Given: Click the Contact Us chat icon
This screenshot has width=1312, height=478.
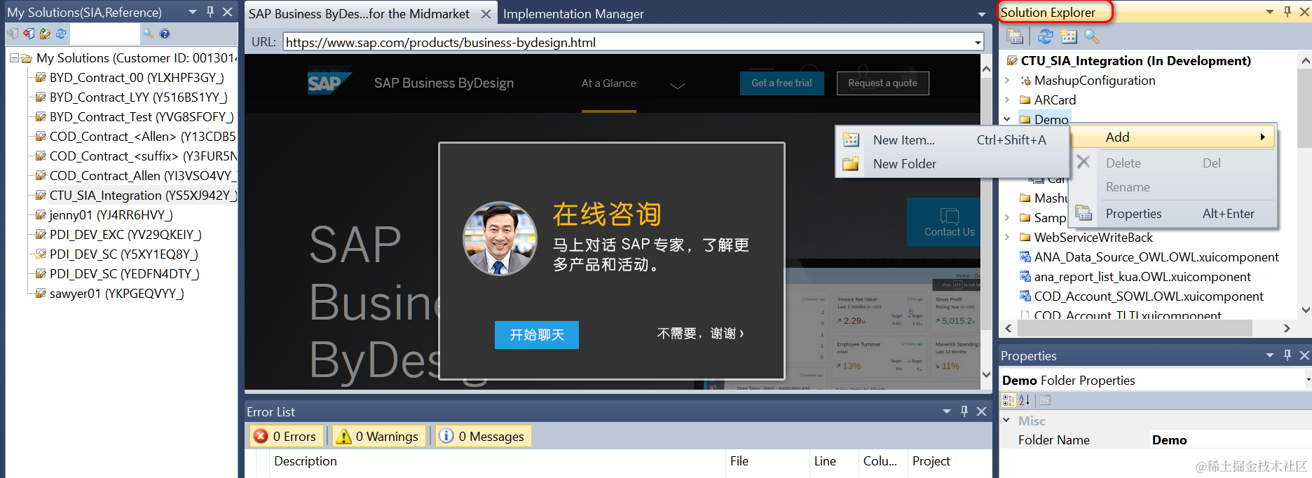Looking at the screenshot, I should coord(950,216).
